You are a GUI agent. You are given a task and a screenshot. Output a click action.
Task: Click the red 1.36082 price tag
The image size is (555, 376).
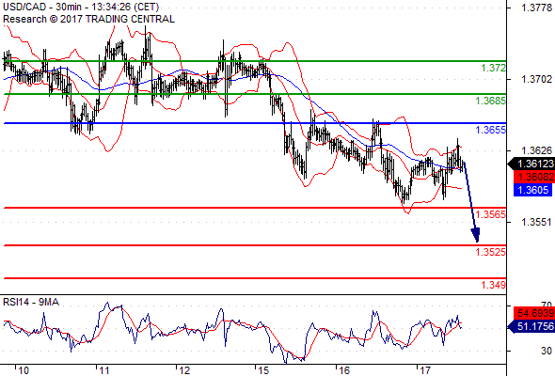click(x=534, y=177)
